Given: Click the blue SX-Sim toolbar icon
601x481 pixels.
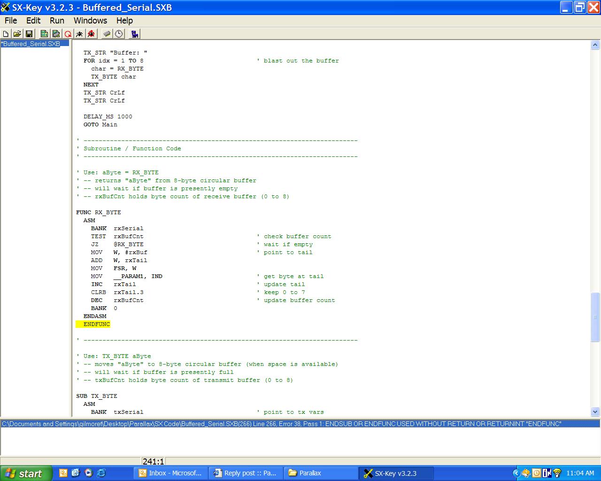Looking at the screenshot, I should point(135,34).
